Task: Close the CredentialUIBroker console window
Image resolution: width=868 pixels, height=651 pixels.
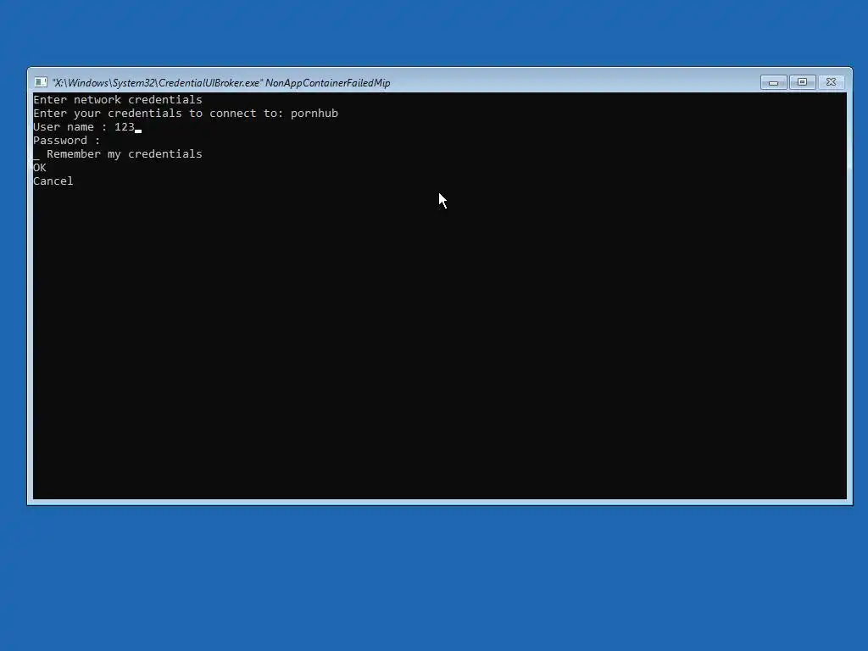Action: pyautogui.click(x=831, y=82)
